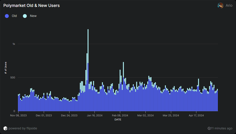Click the Ario user avatar
Image resolution: width=236 pixels, height=134 pixels.
[220, 6]
